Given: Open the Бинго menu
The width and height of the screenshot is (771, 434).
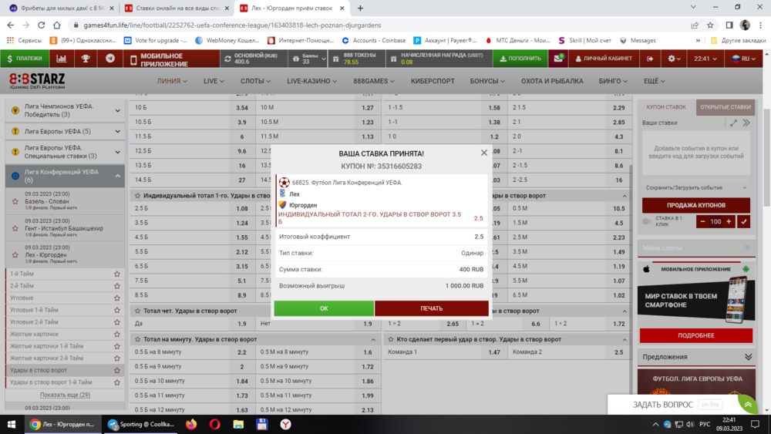Looking at the screenshot, I should click(x=613, y=81).
